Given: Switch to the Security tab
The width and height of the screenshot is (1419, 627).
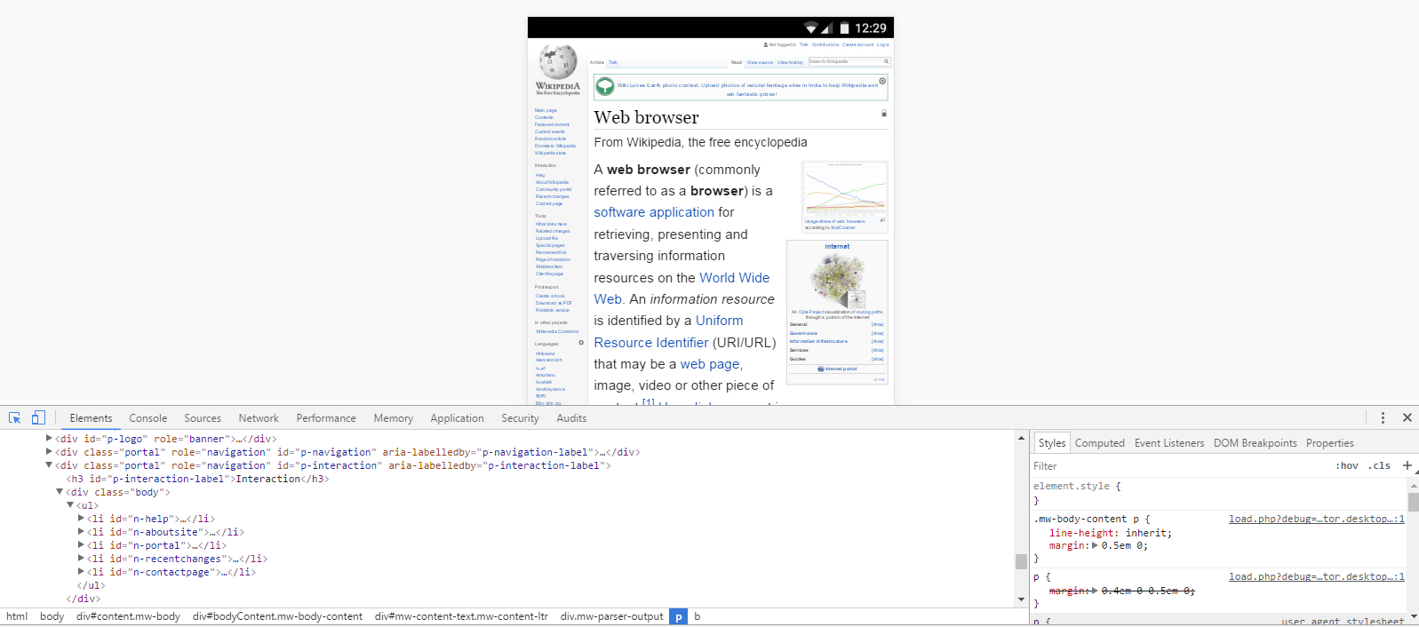Looking at the screenshot, I should tap(520, 418).
